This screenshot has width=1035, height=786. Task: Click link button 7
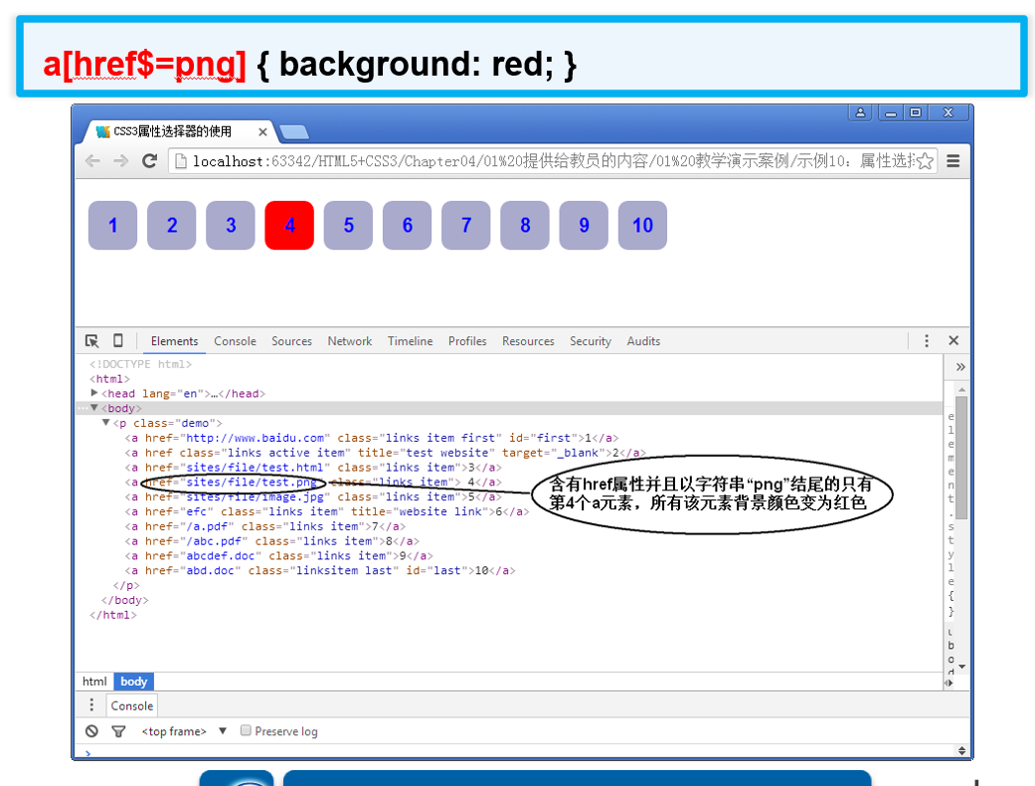tap(466, 225)
